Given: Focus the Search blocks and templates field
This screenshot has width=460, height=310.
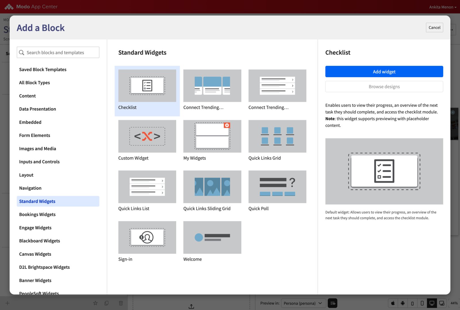Looking at the screenshot, I should click(58, 53).
